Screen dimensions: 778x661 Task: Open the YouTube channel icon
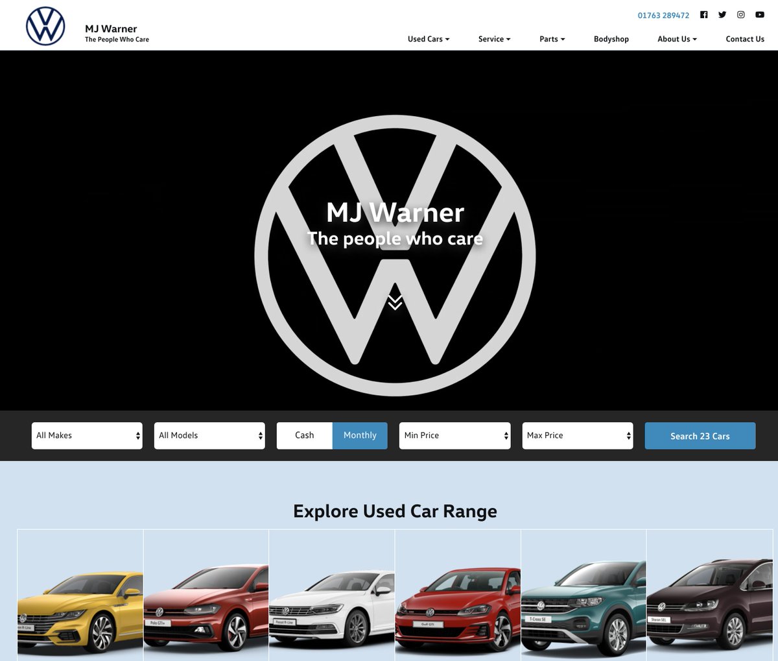[759, 14]
